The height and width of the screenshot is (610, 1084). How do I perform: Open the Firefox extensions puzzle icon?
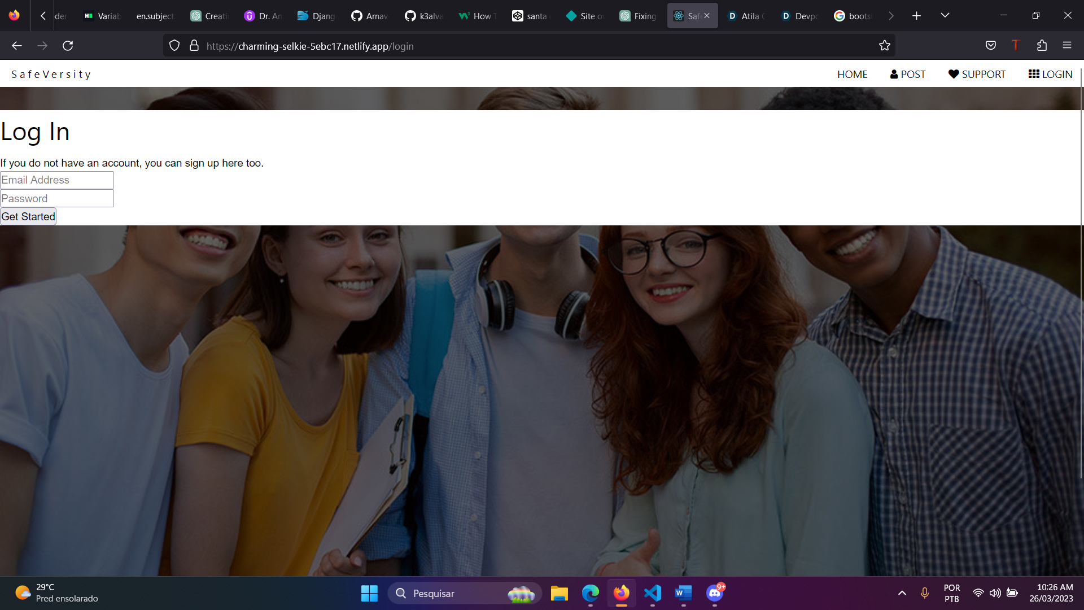pyautogui.click(x=1042, y=46)
